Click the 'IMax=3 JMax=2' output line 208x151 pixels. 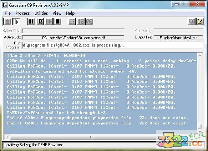(x=46, y=56)
